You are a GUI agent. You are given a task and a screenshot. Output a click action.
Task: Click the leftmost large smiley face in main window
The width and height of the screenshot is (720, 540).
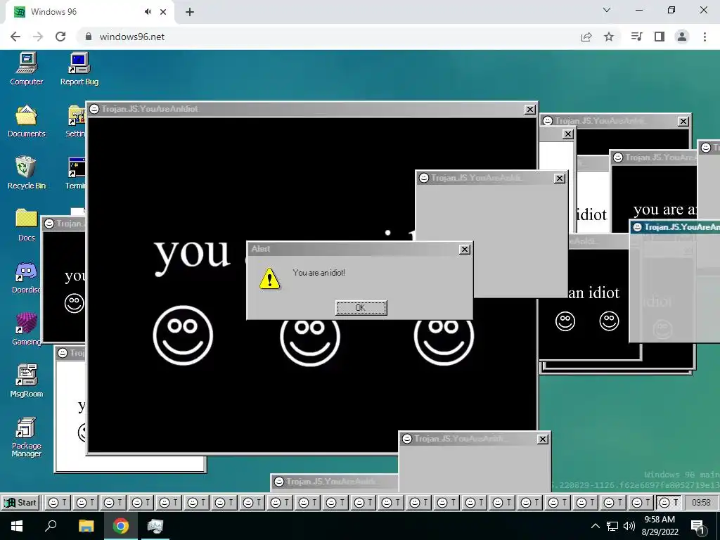coord(183,335)
